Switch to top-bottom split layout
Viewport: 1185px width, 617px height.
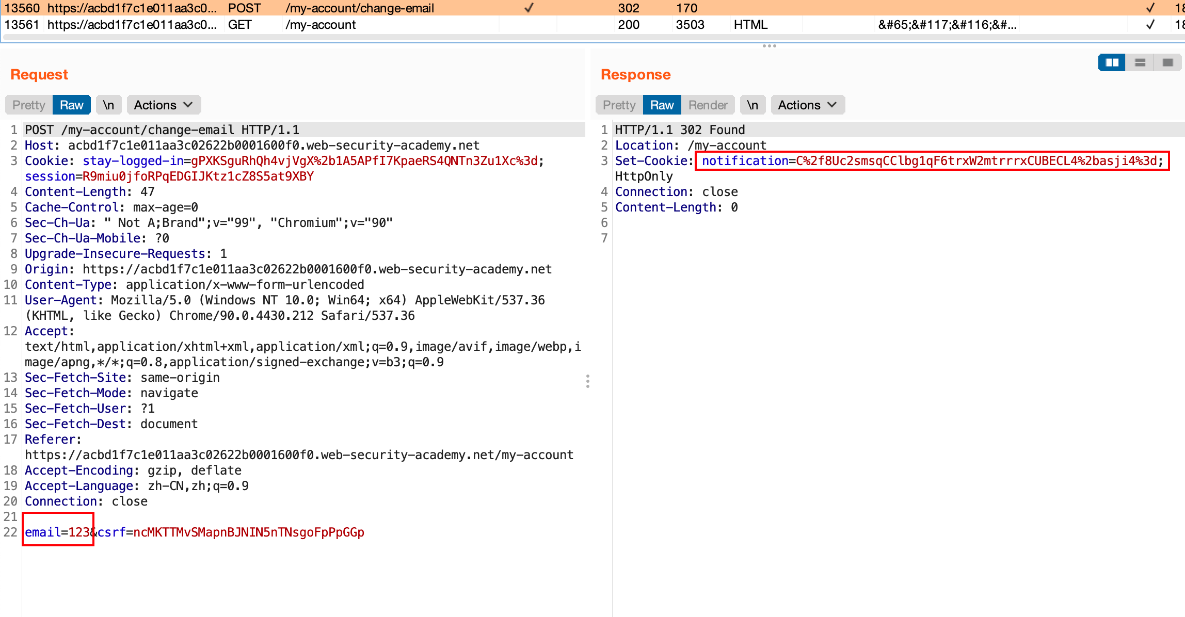click(x=1140, y=62)
